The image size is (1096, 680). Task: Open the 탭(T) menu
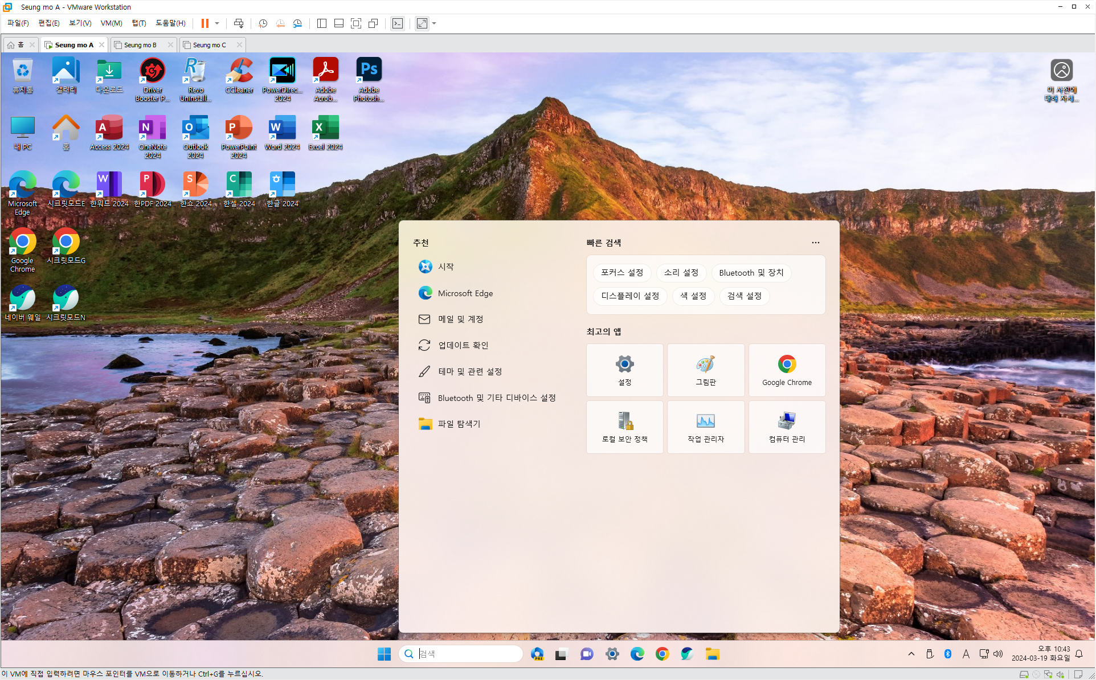coord(139,23)
